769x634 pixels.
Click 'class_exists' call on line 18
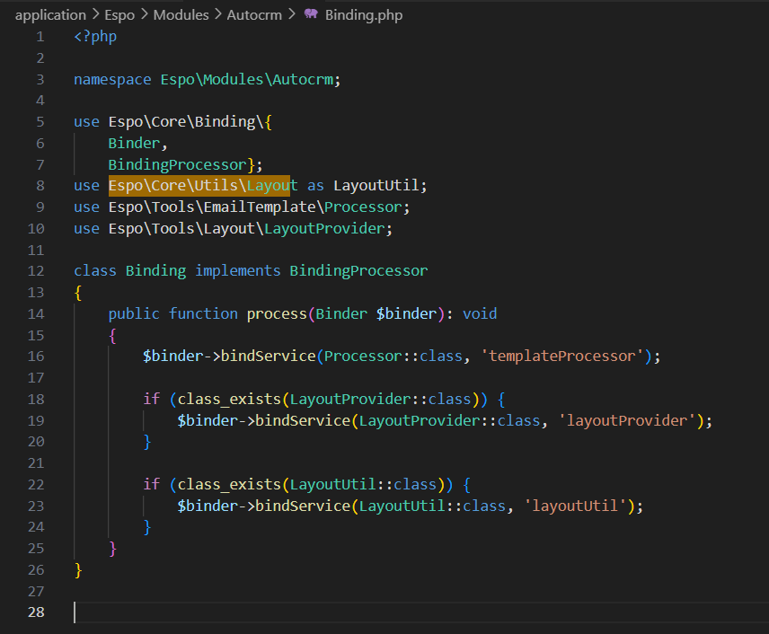click(x=229, y=399)
